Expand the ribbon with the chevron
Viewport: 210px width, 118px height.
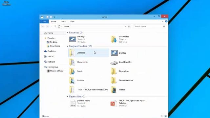pyautogui.click(x=163, y=21)
